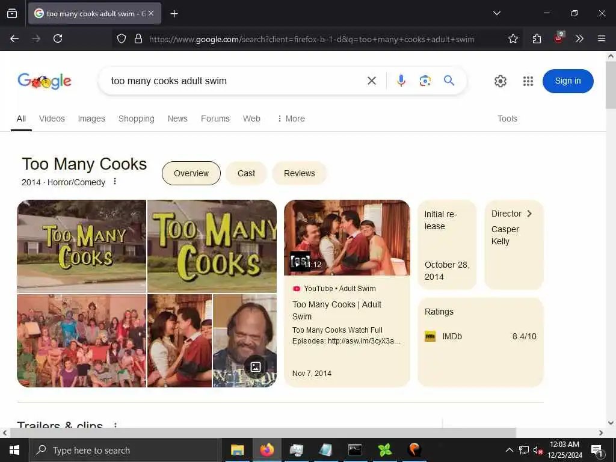Open Firefox application hamburger menu
616x462 pixels.
pos(601,38)
